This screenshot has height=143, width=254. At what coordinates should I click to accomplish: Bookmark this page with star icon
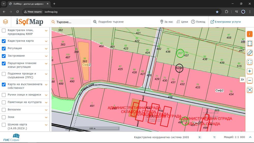[x=217, y=12]
